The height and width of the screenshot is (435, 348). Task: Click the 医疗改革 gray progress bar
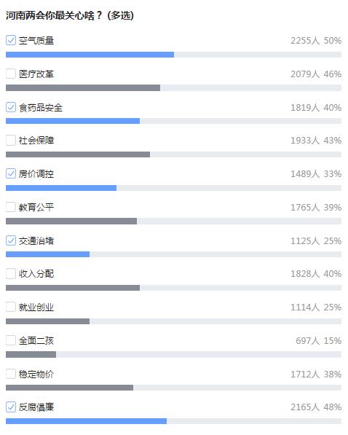[83, 88]
